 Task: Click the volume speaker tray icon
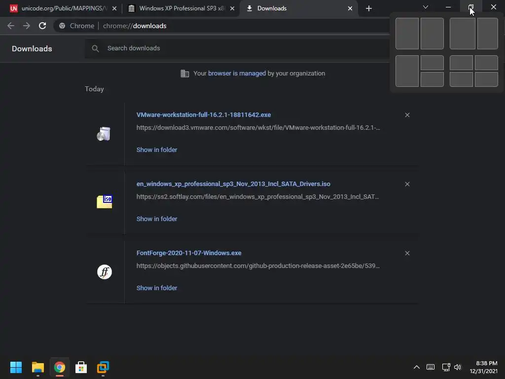pos(458,367)
